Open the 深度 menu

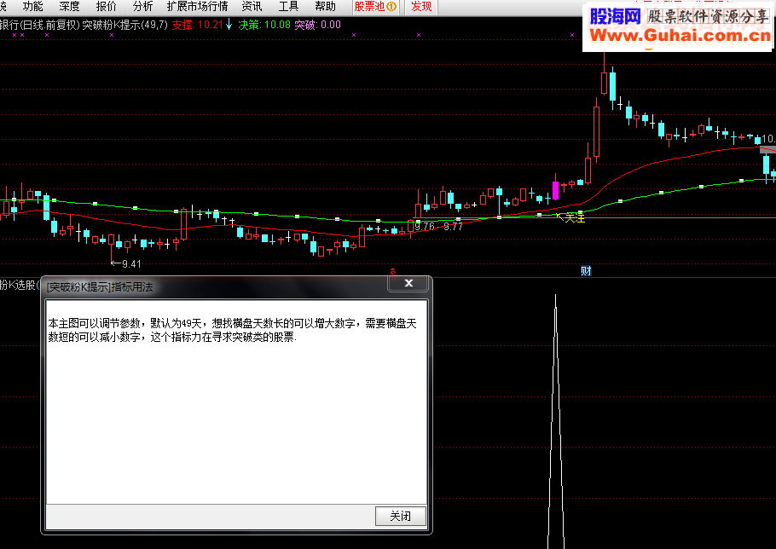69,7
